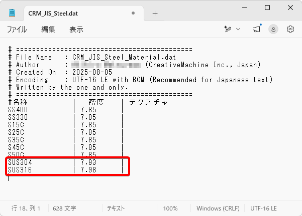Viewport: 302px width, 216px height.
Task: Click the CRM_JIS_Steel_Material.dat filename text
Action: [124, 57]
